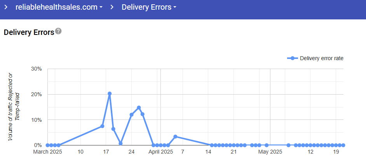Click the Delivery Errors page heading
The width and height of the screenshot is (366, 166).
click(x=29, y=32)
